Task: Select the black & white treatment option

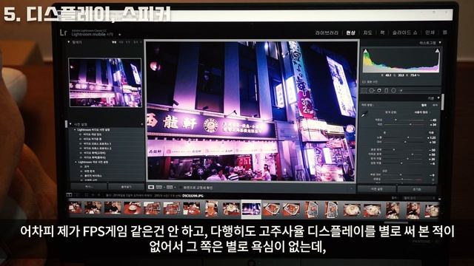Action: click(435, 105)
